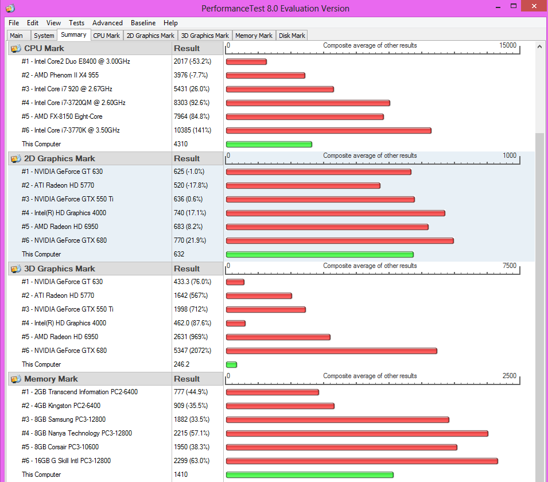Open the Edit menu

tap(33, 23)
